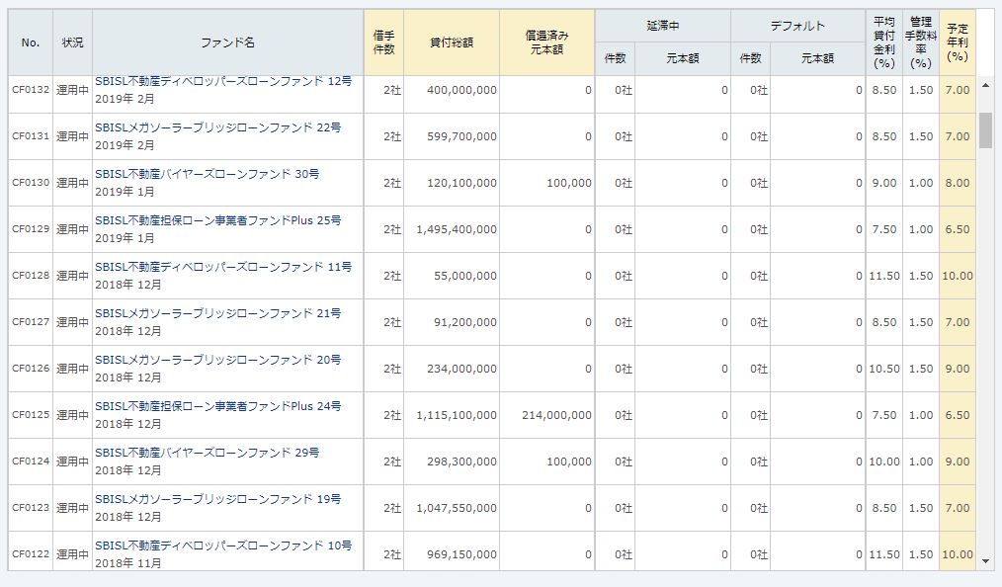
Task: Click the 償還済み元本額 column header
Action: click(547, 42)
